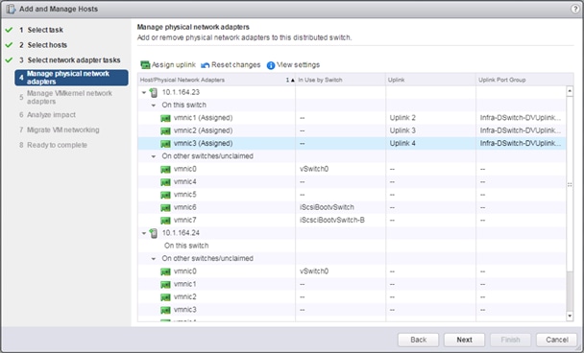
Task: Click the scrollbar down arrow
Action: pos(570,317)
